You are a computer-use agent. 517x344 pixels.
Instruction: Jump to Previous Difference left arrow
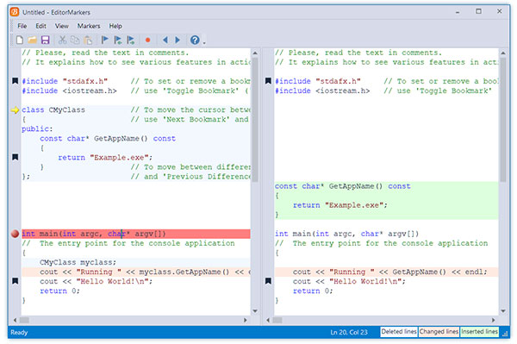[165, 40]
